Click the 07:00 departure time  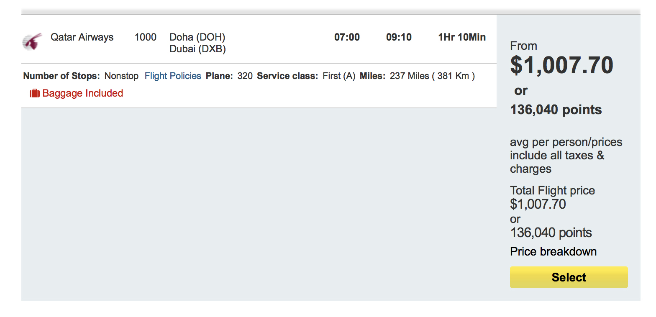[347, 37]
